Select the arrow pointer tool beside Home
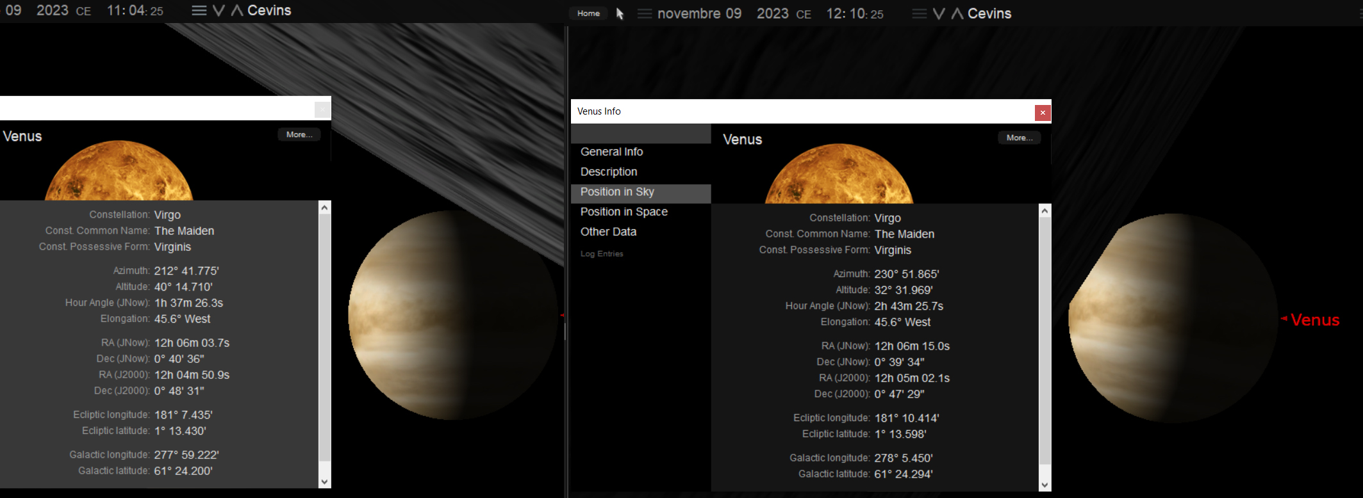 [x=620, y=13]
